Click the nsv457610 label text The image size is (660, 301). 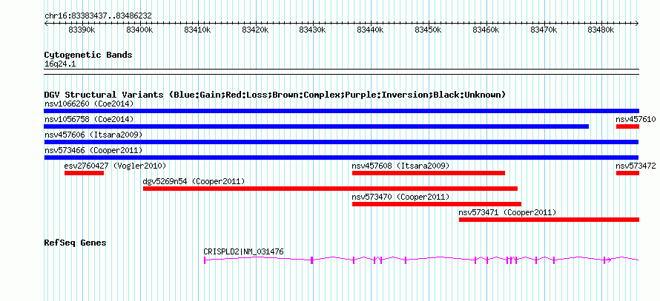[636, 119]
